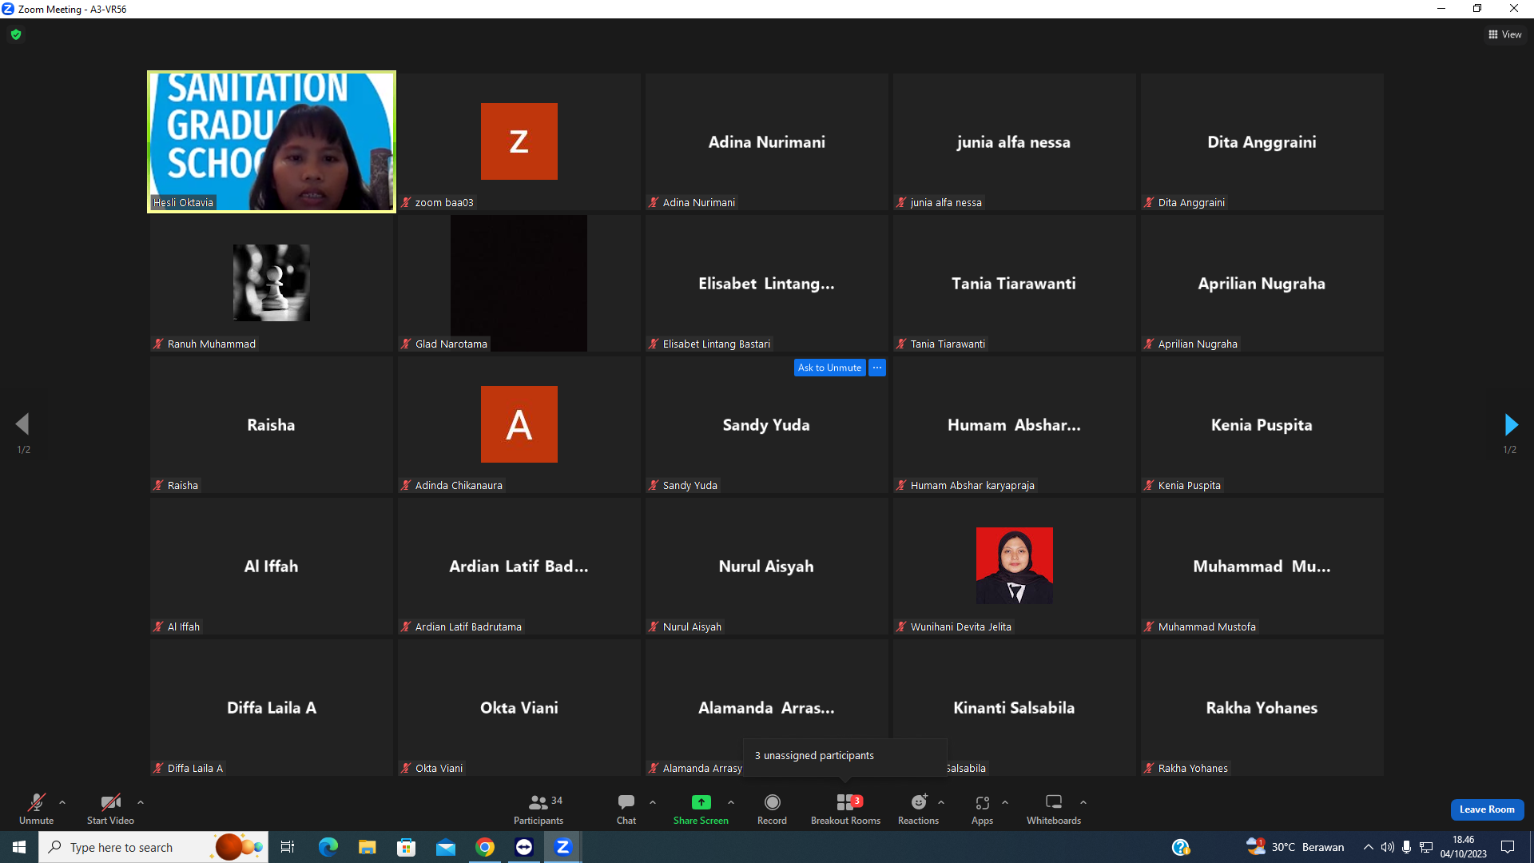Expand Share Screen options caret
Image resolution: width=1534 pixels, height=863 pixels.
point(731,802)
